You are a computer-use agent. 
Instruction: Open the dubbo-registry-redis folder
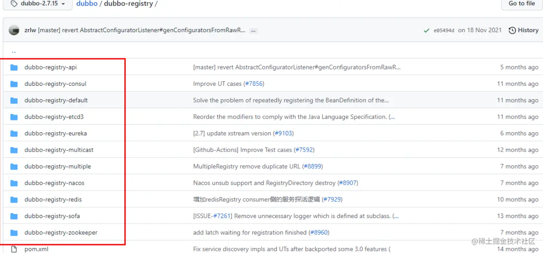[53, 199]
